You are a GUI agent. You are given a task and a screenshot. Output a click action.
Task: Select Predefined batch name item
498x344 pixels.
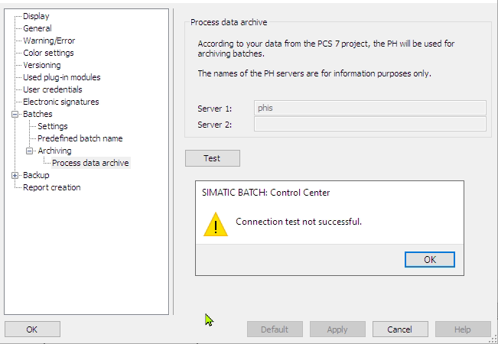click(x=80, y=138)
